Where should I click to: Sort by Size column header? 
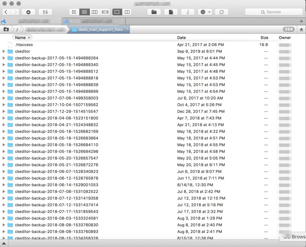click(264, 38)
